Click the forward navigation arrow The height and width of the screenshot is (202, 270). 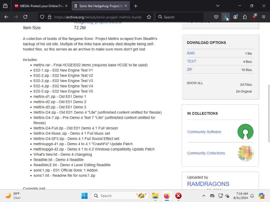(x=16, y=17)
